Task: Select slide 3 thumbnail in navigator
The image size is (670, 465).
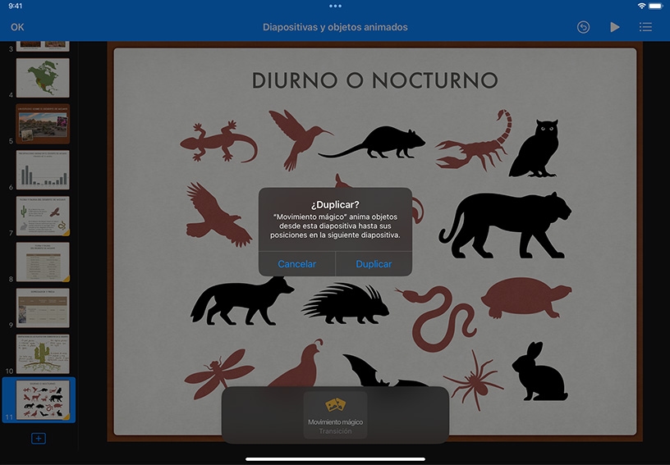Action: (43, 46)
